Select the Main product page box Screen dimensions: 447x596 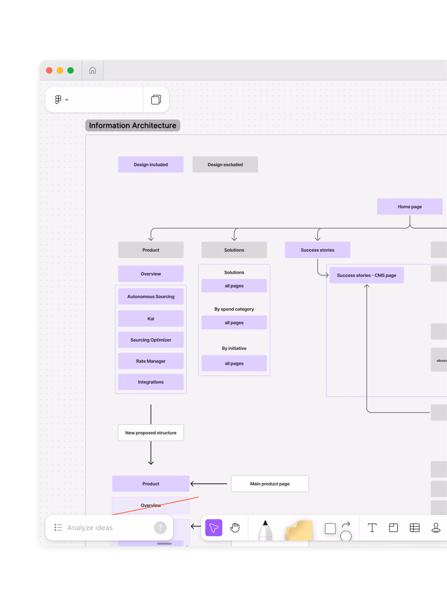coord(270,483)
